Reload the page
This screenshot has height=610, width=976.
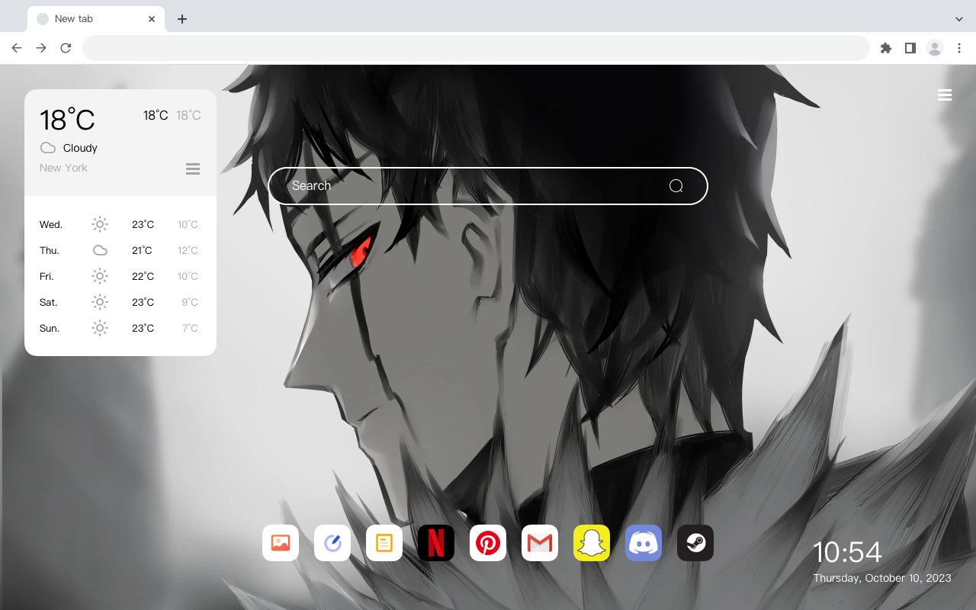66,48
